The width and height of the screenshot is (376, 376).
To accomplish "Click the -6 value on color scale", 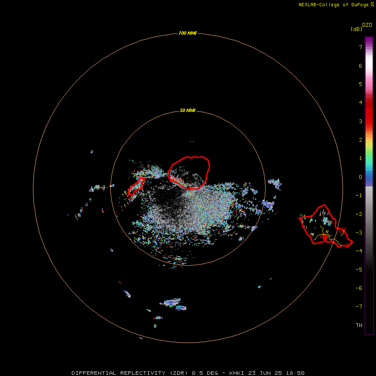I will (x=359, y=288).
